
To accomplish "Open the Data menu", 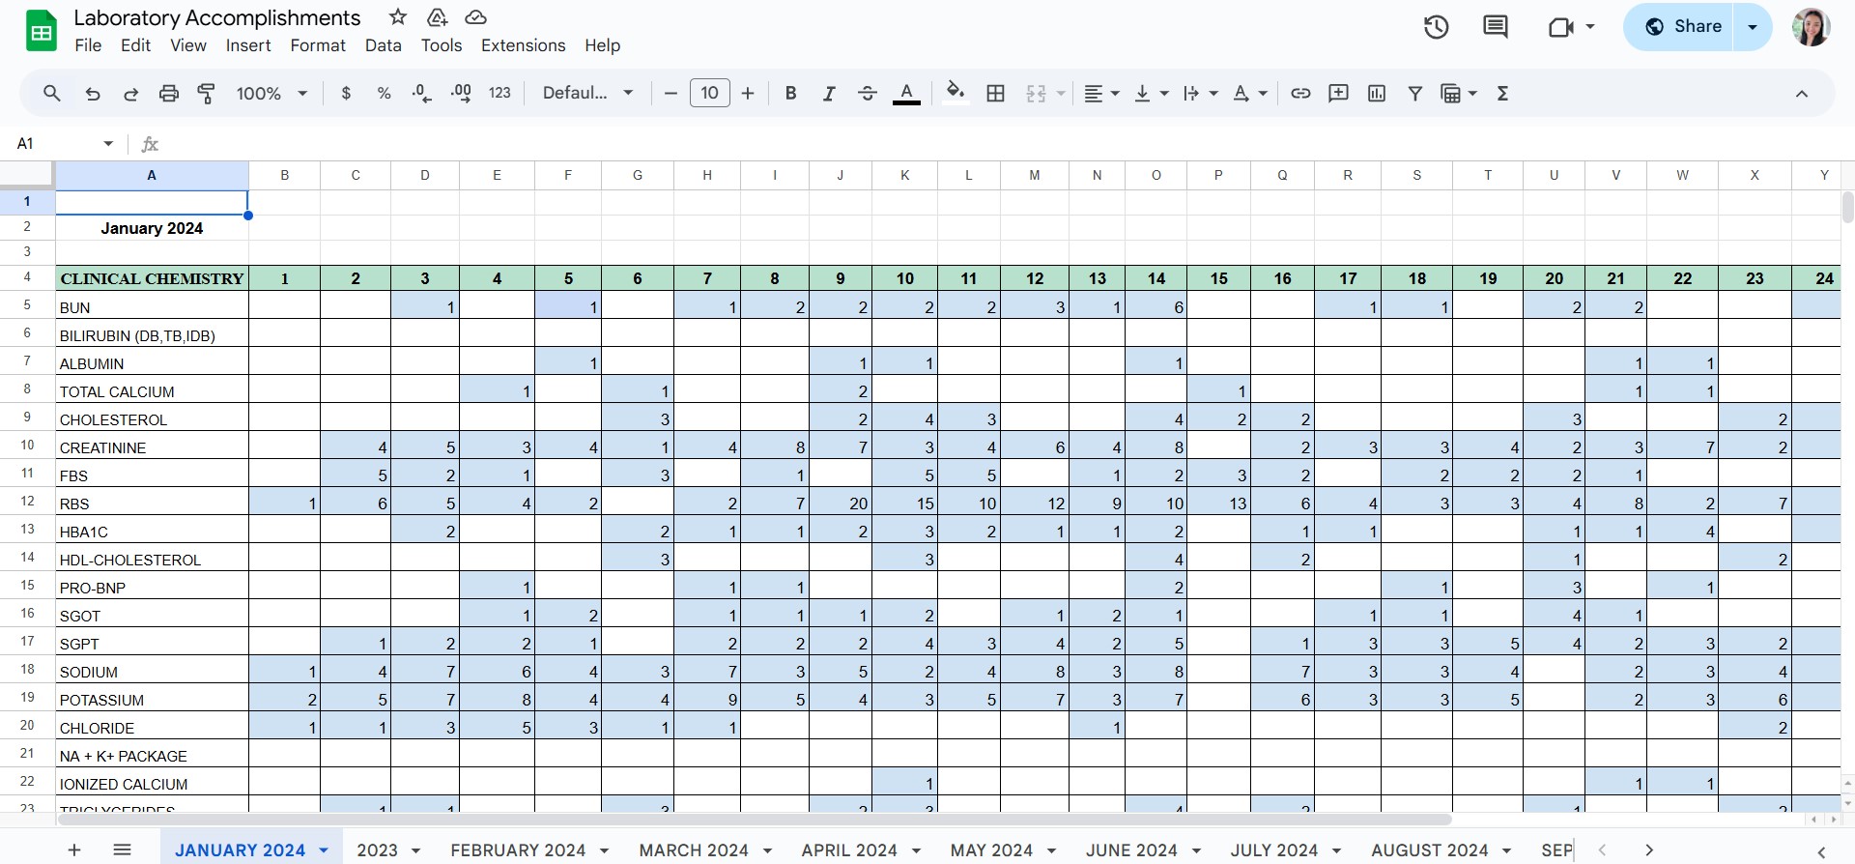I will click(383, 45).
